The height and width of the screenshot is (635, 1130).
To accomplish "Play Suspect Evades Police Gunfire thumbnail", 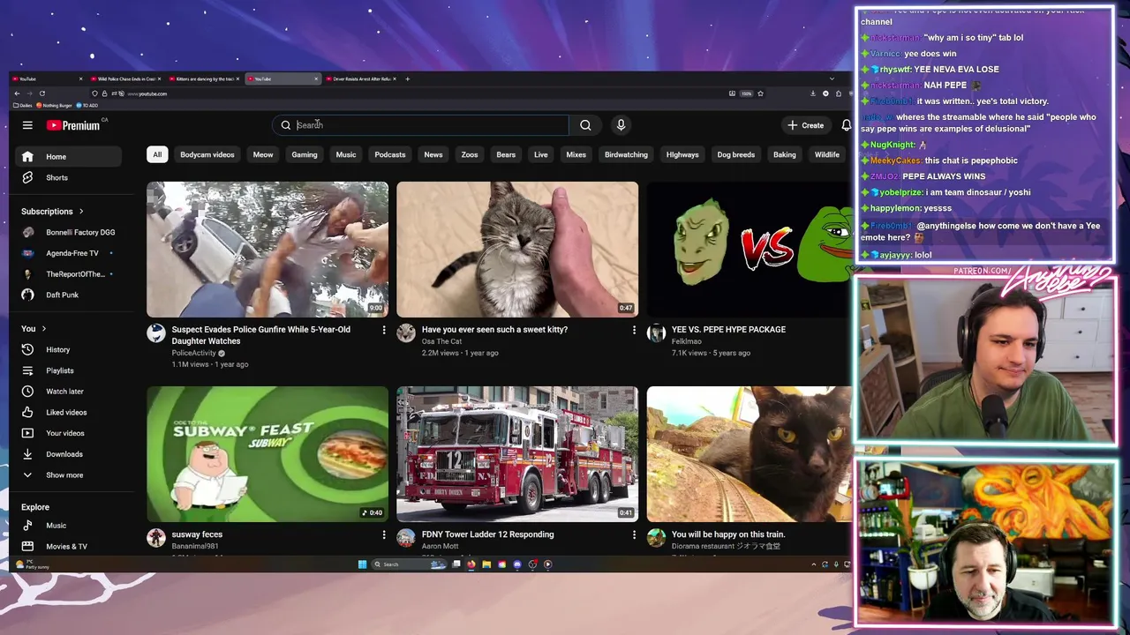I will 267,250.
